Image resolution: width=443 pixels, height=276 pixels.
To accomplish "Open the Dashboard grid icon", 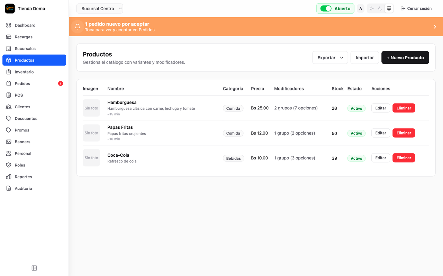I will click(x=9, y=25).
